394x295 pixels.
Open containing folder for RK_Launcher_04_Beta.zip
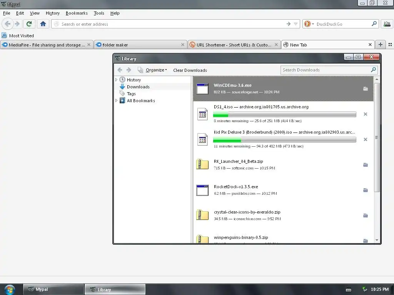coord(366,165)
